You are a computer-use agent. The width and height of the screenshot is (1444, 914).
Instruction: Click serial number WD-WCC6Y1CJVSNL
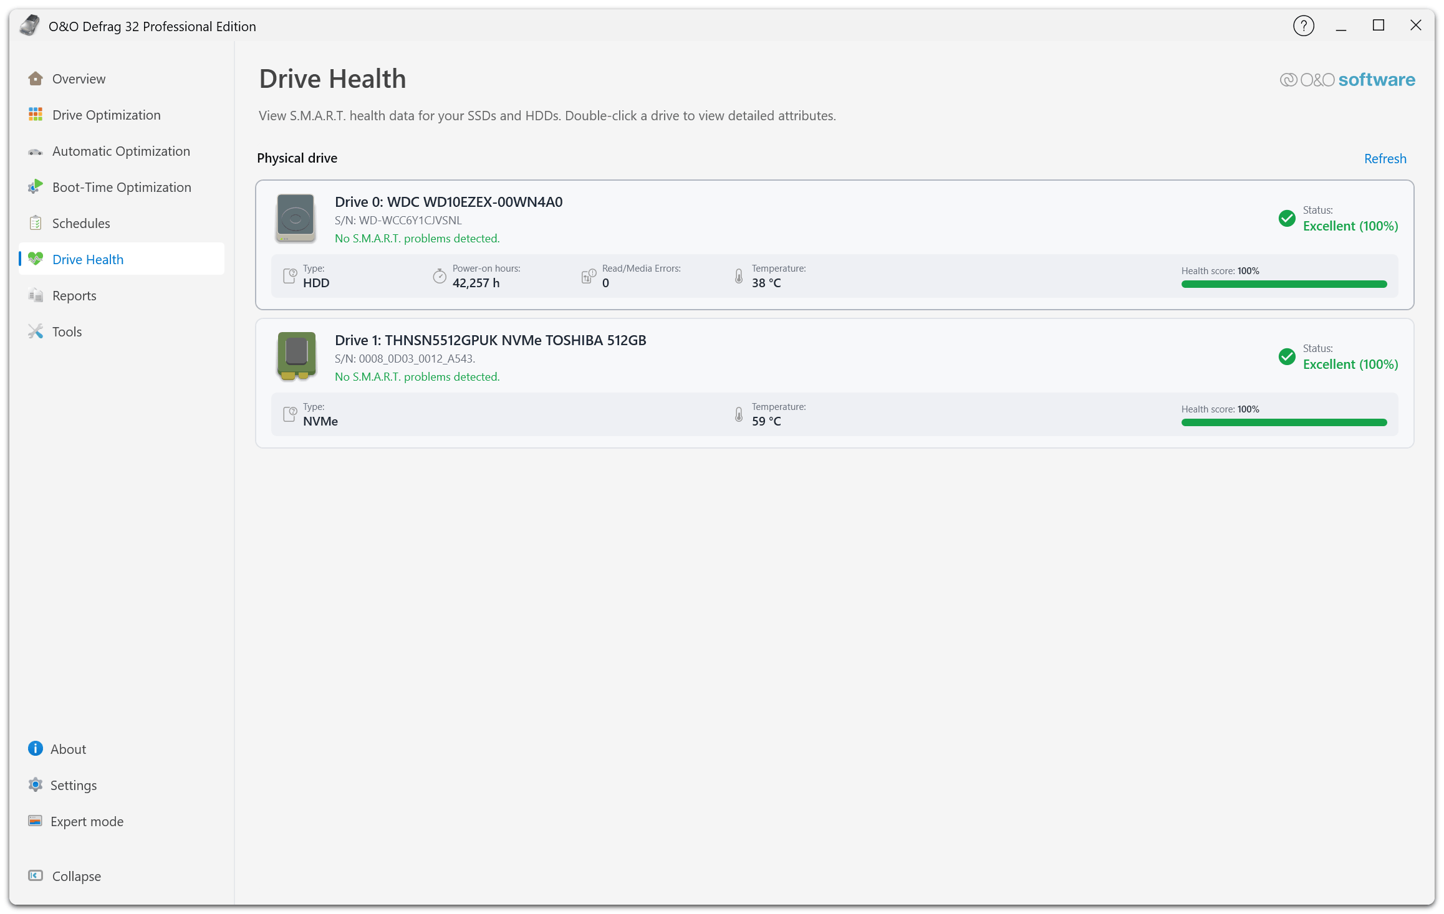tap(410, 221)
